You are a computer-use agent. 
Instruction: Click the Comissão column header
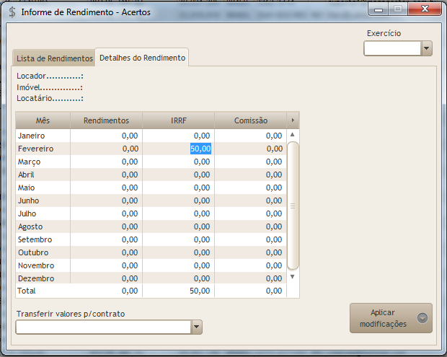click(250, 120)
